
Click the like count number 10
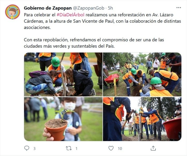[120, 149]
